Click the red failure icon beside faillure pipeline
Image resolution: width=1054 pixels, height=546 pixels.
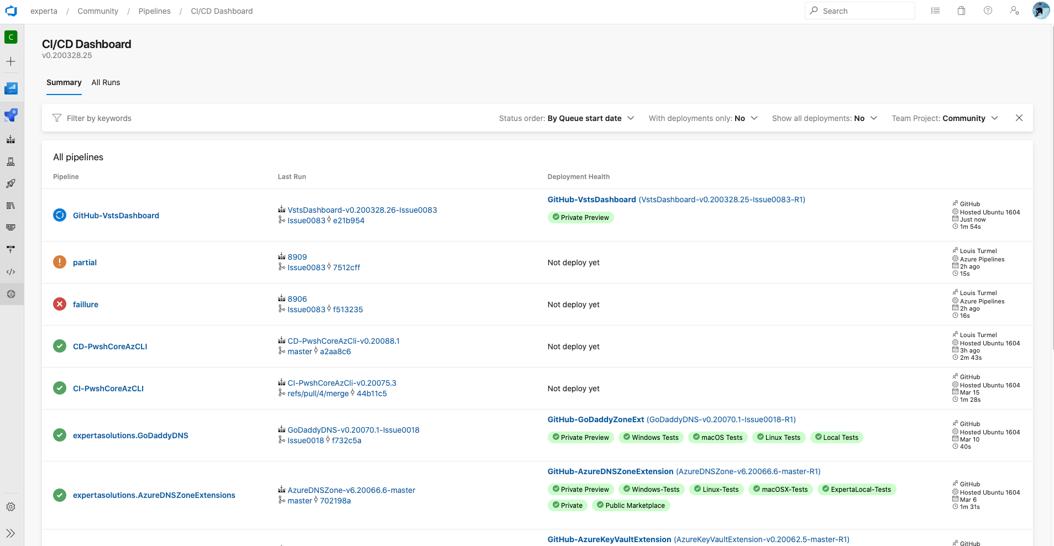(59, 304)
